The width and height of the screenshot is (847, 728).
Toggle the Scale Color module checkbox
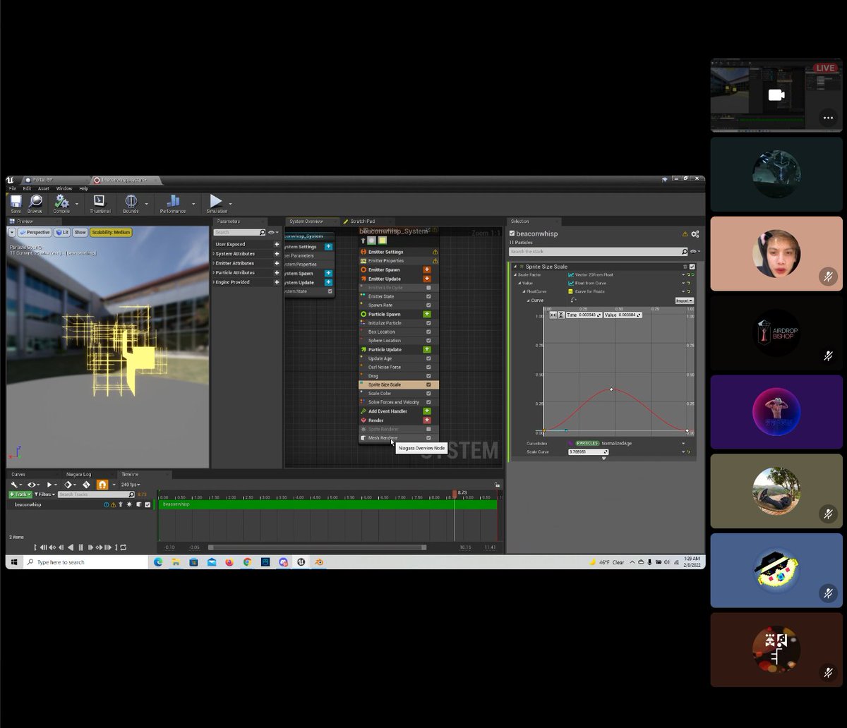point(428,394)
